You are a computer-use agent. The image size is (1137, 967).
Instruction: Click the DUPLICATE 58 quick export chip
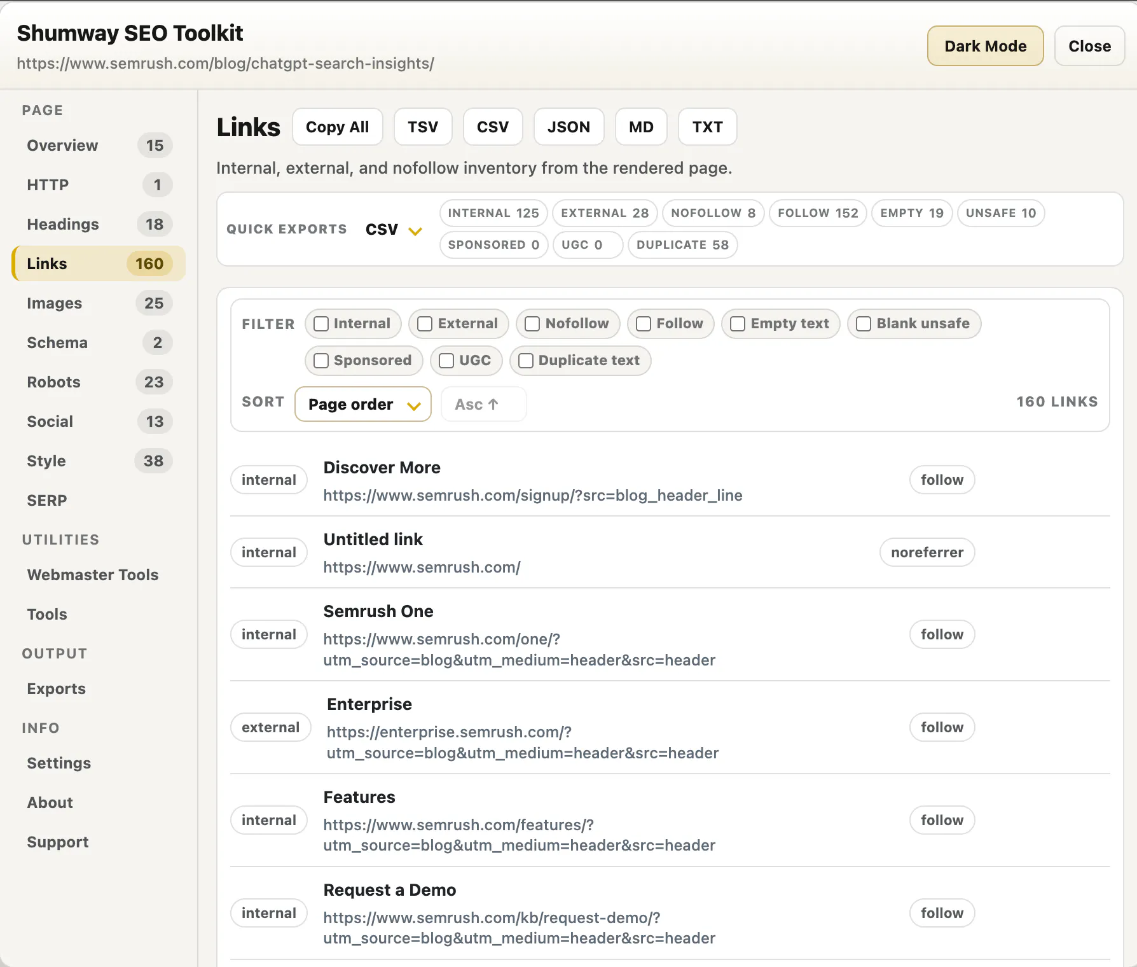pyautogui.click(x=682, y=245)
